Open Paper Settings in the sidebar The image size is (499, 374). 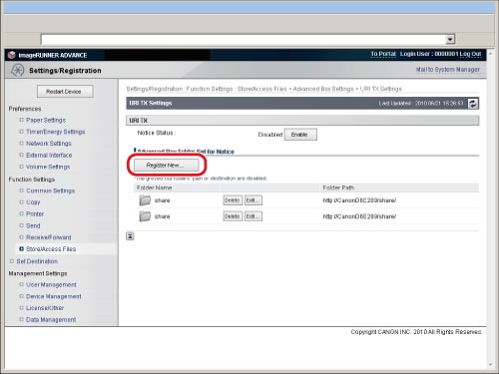pos(46,120)
